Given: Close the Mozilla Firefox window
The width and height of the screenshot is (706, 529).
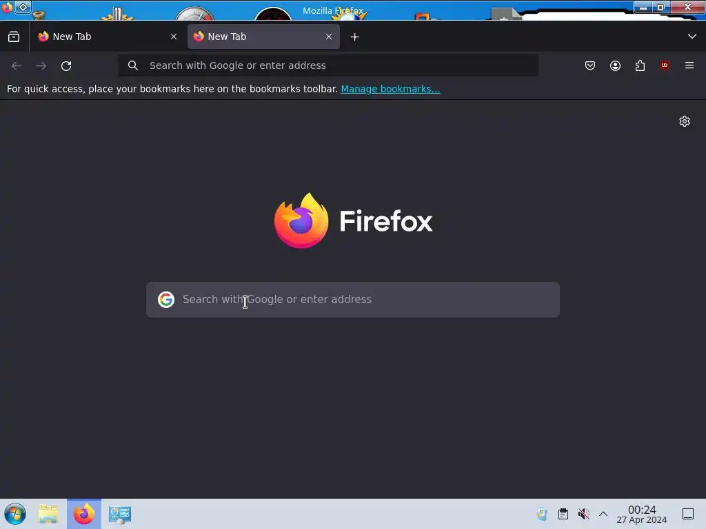Looking at the screenshot, I should click(687, 7).
